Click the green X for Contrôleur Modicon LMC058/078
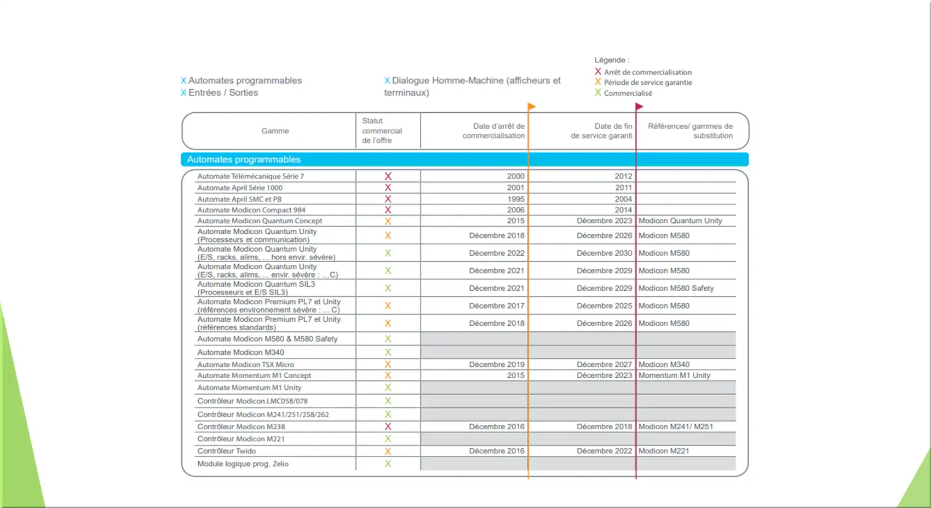Screen dimensions: 931x508 click(388, 401)
